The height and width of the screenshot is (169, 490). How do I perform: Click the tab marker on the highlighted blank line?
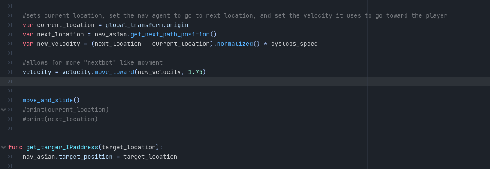click(x=10, y=81)
